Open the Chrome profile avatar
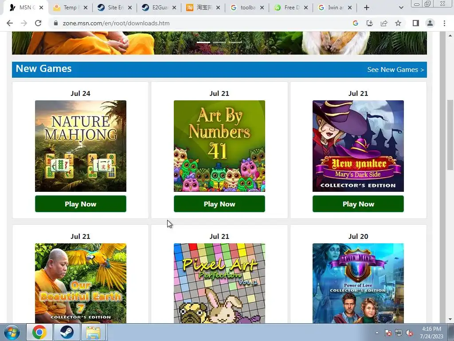This screenshot has height=341, width=454. tap(430, 23)
